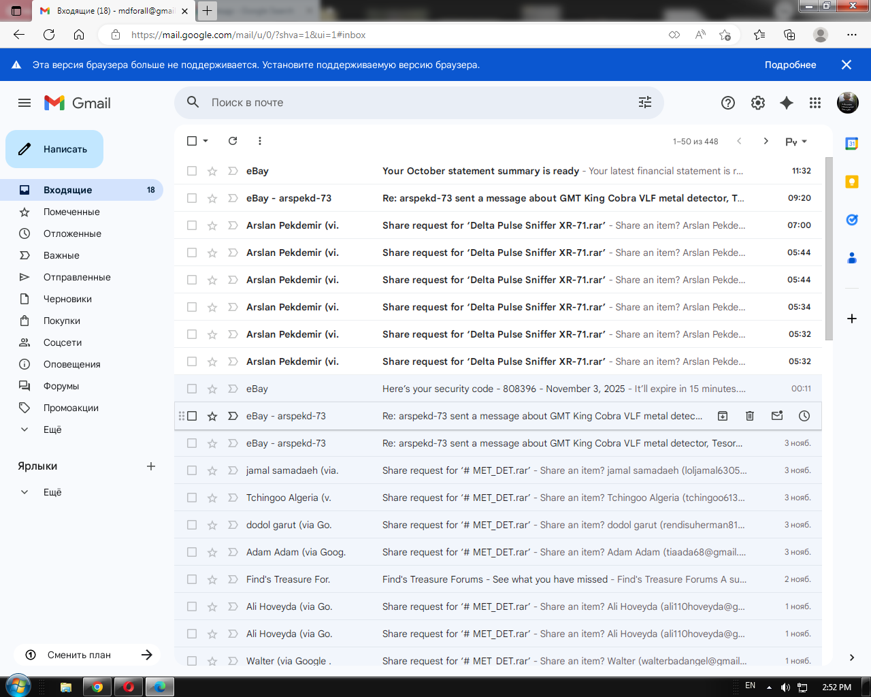Open Gmail settings gear icon
This screenshot has width=871, height=697.
(x=758, y=103)
